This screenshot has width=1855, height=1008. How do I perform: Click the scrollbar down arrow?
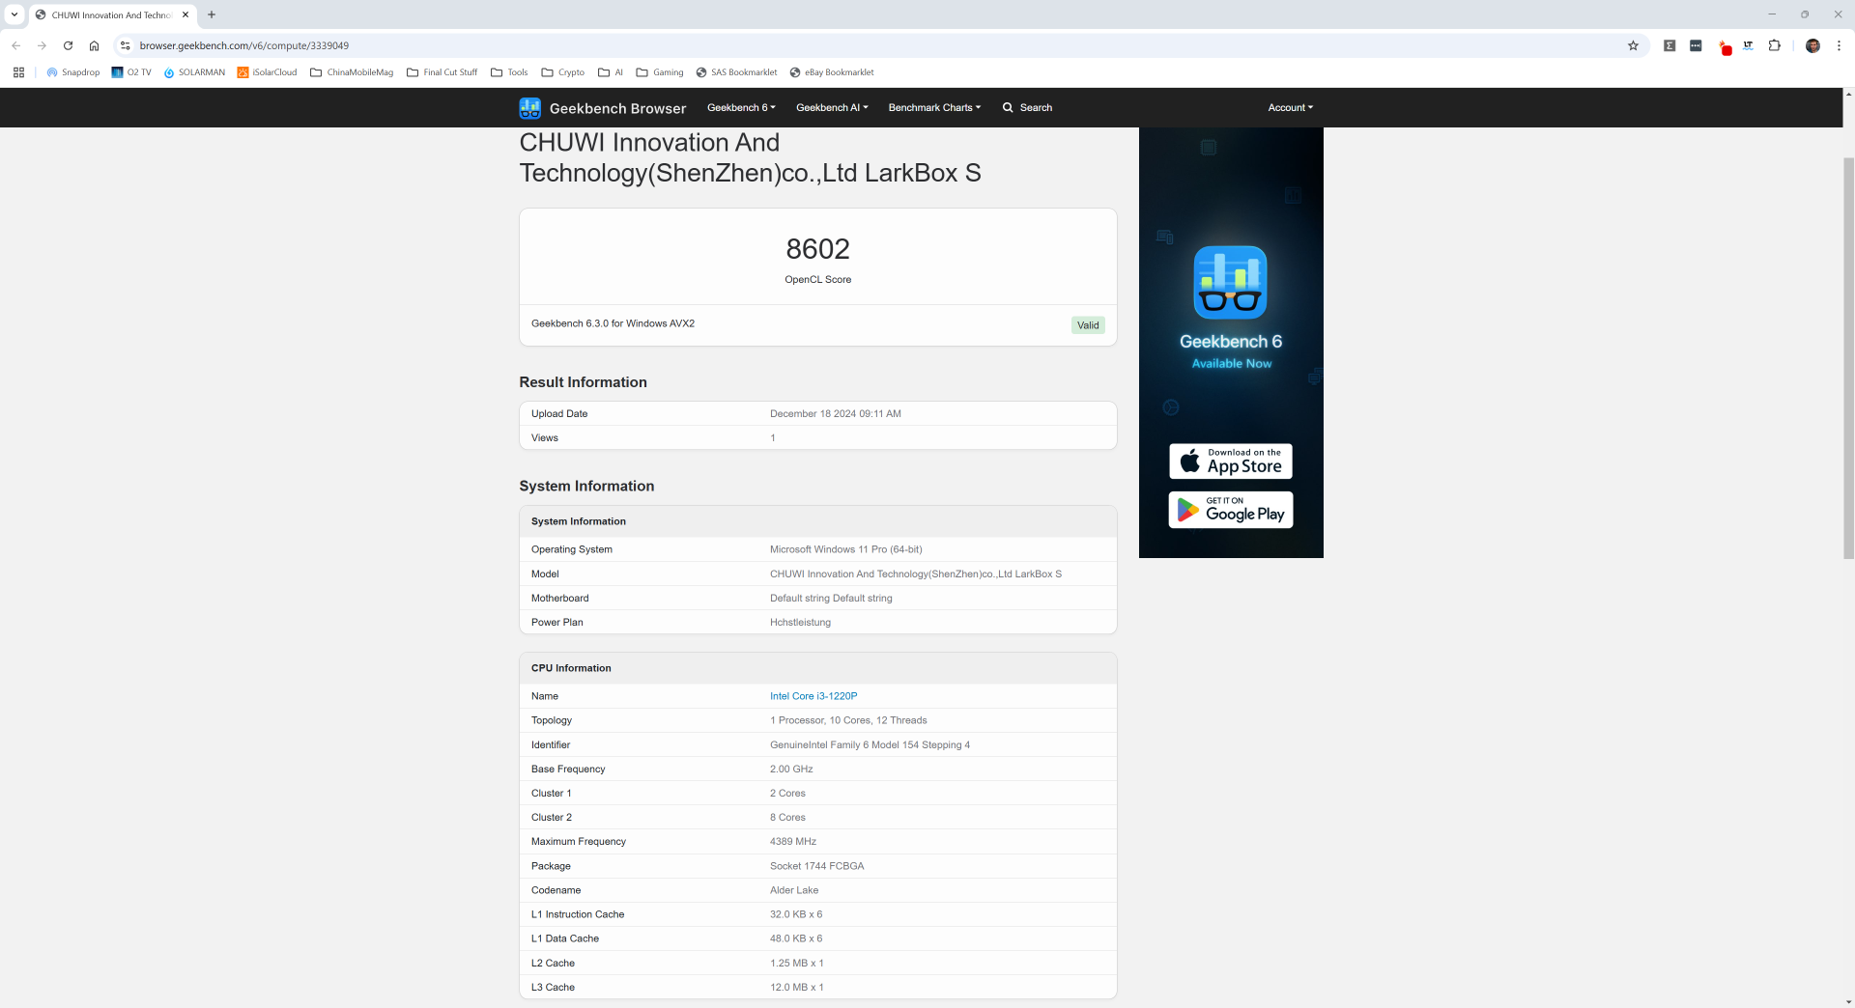coord(1848,1001)
